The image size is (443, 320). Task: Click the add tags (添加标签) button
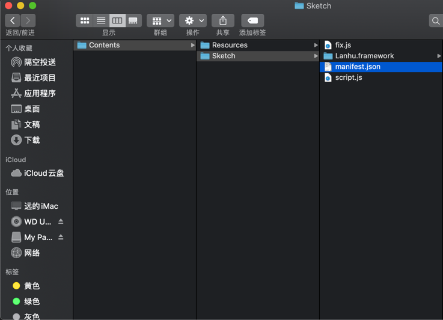point(252,20)
